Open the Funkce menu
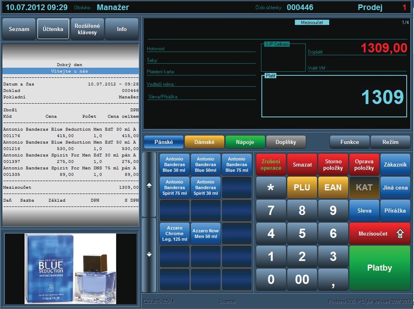This screenshot has height=309, width=414. point(349,142)
